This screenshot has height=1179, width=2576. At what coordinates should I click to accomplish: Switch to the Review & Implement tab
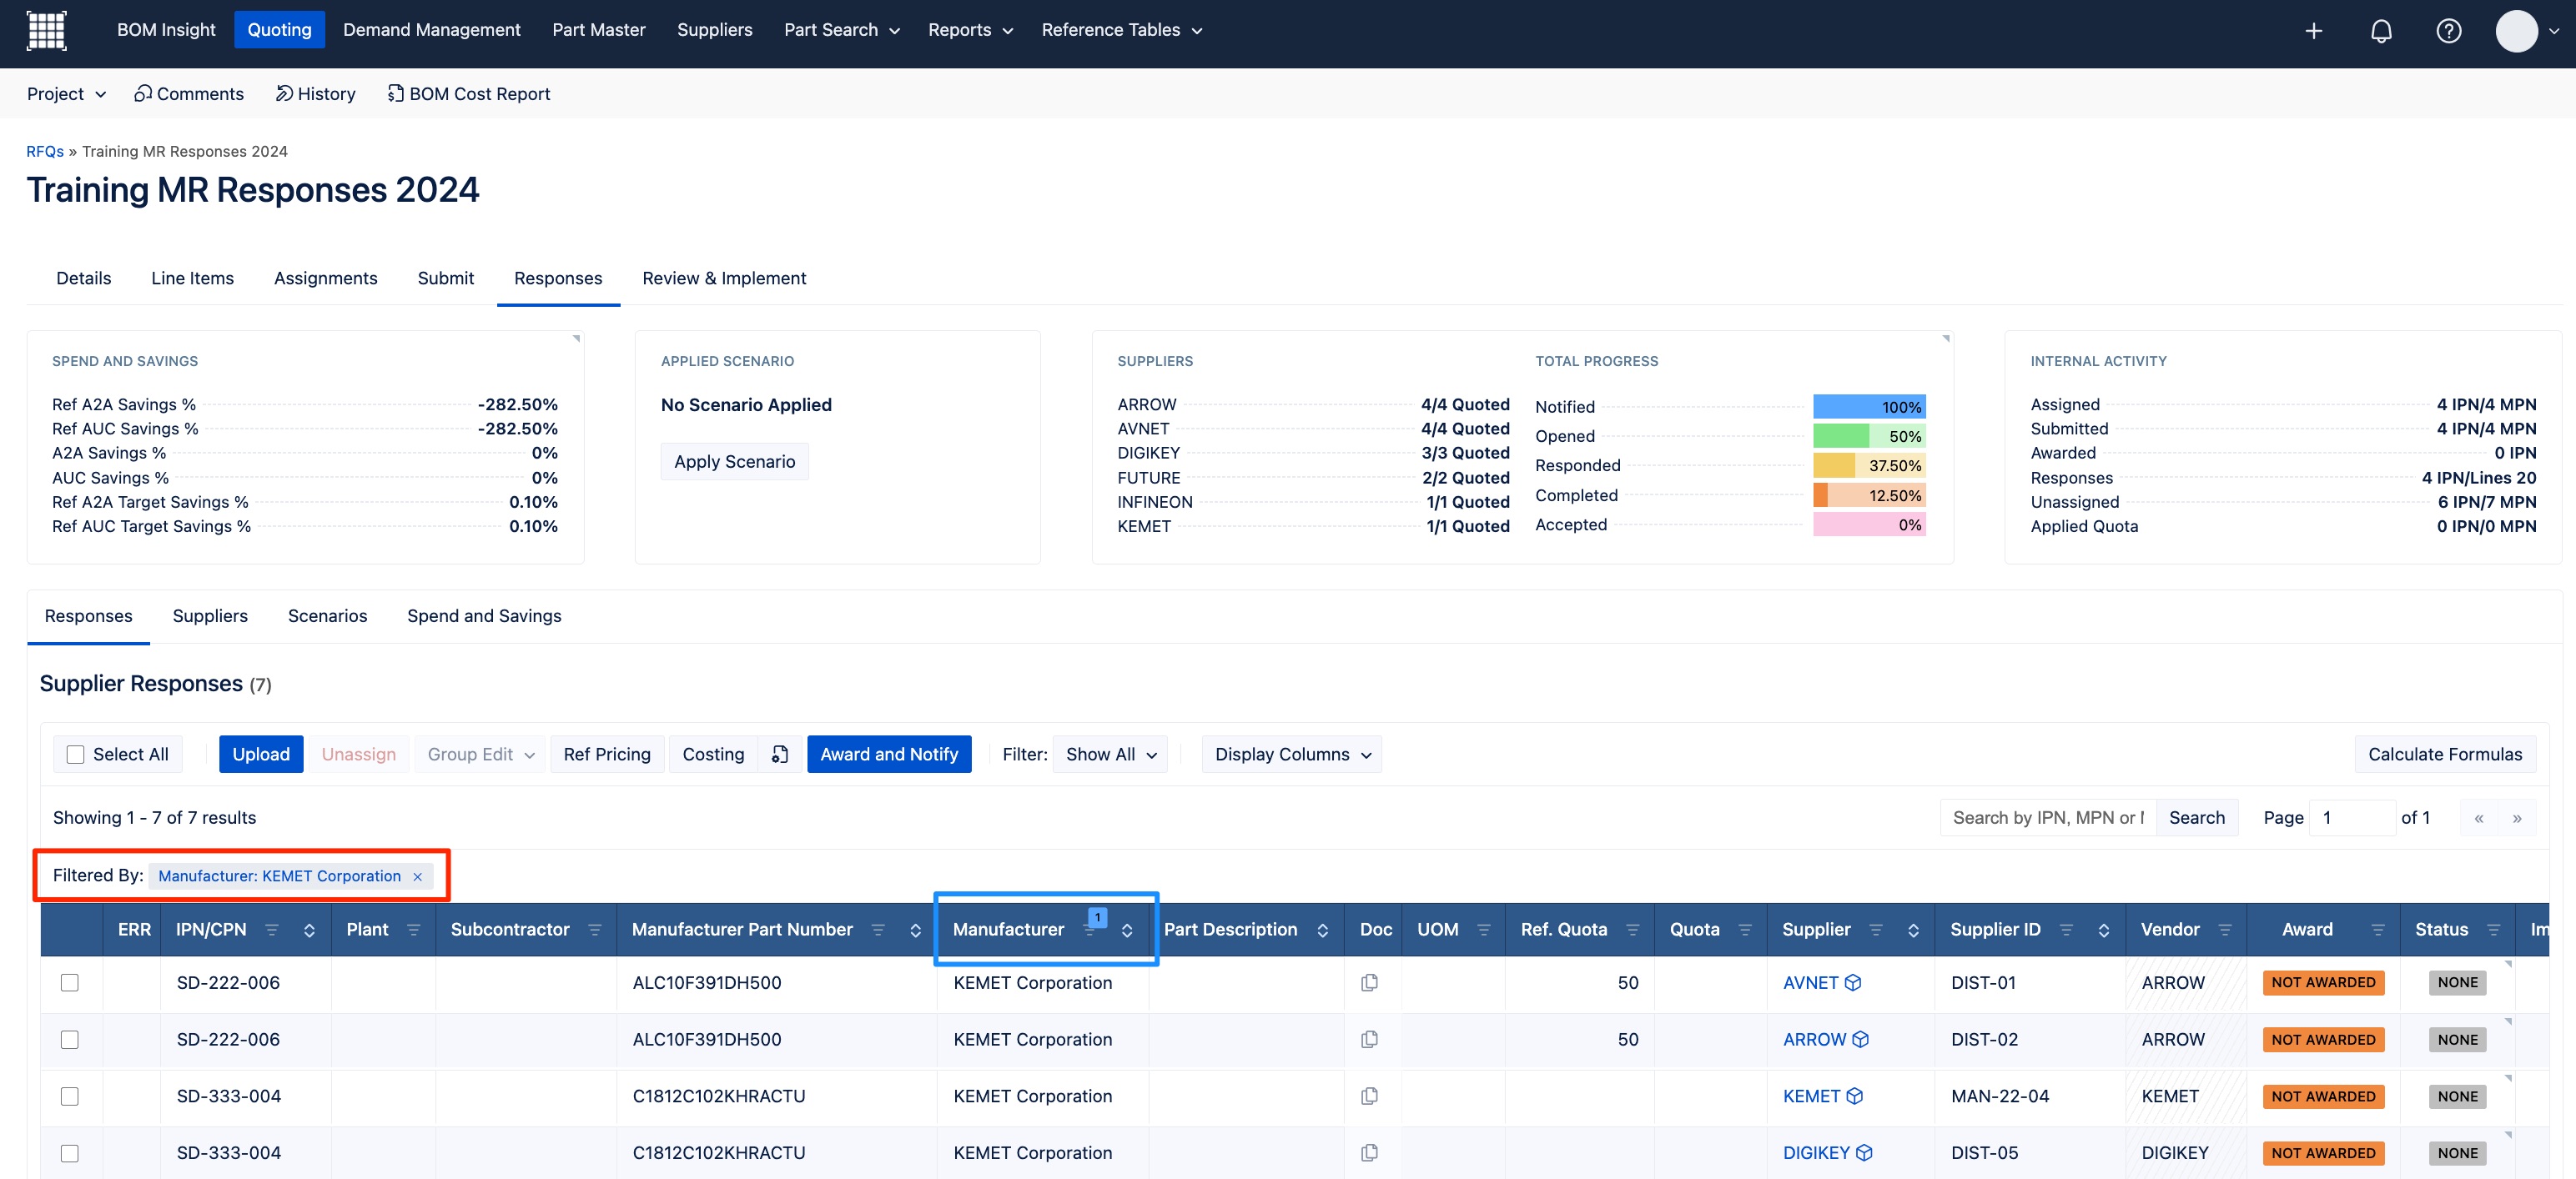tap(724, 278)
